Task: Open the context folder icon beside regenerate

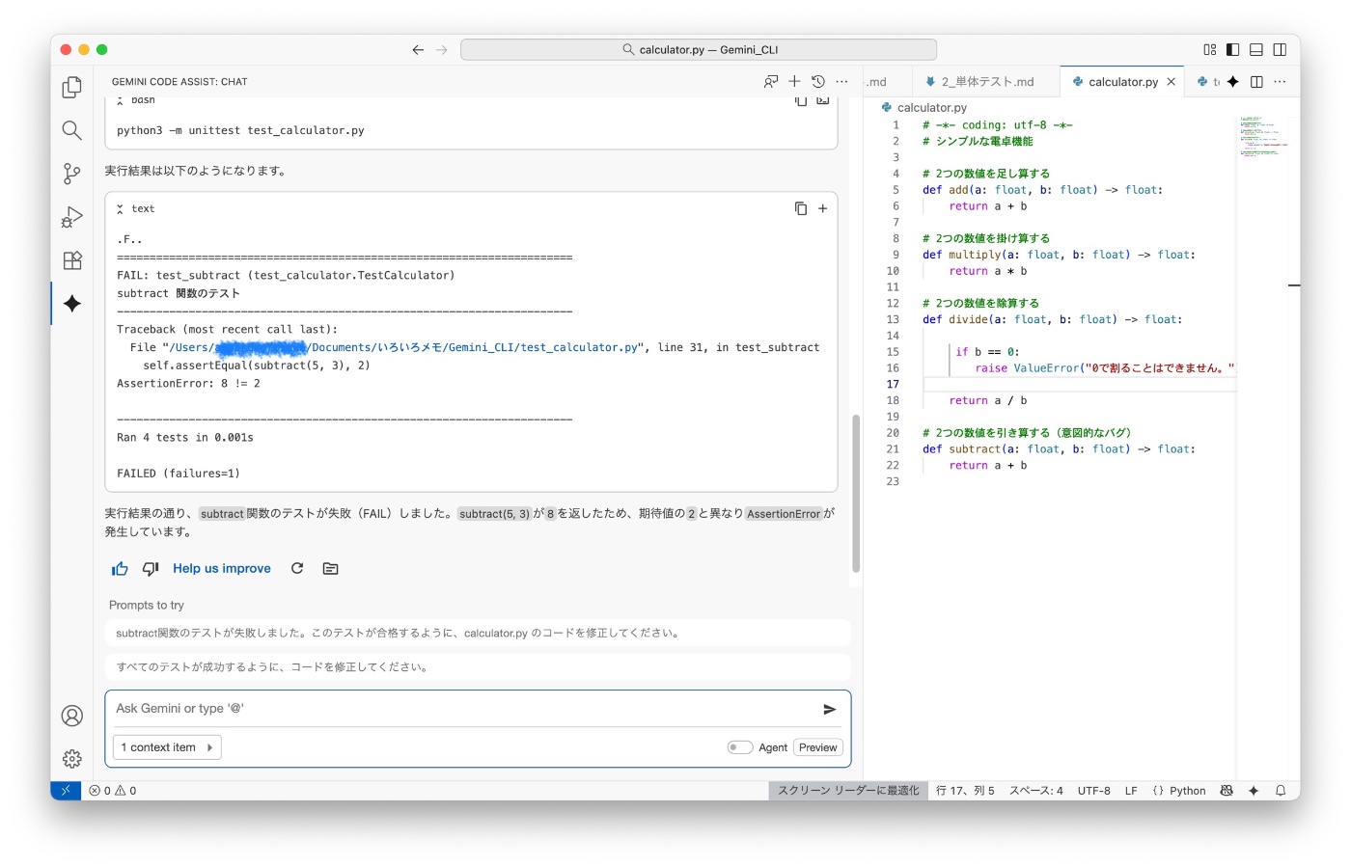Action: tap(330, 569)
